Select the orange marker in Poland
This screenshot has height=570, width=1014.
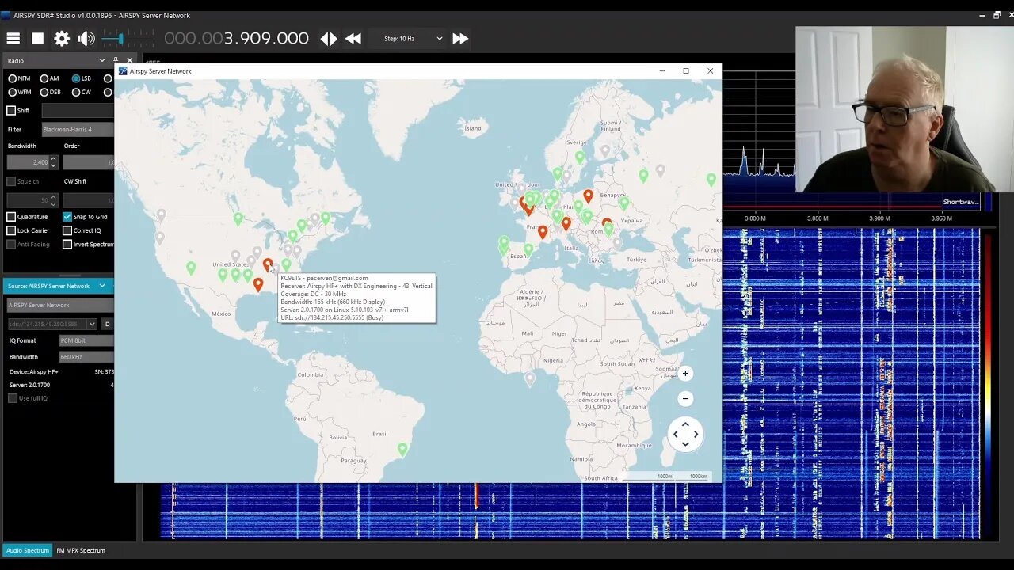[x=588, y=196]
